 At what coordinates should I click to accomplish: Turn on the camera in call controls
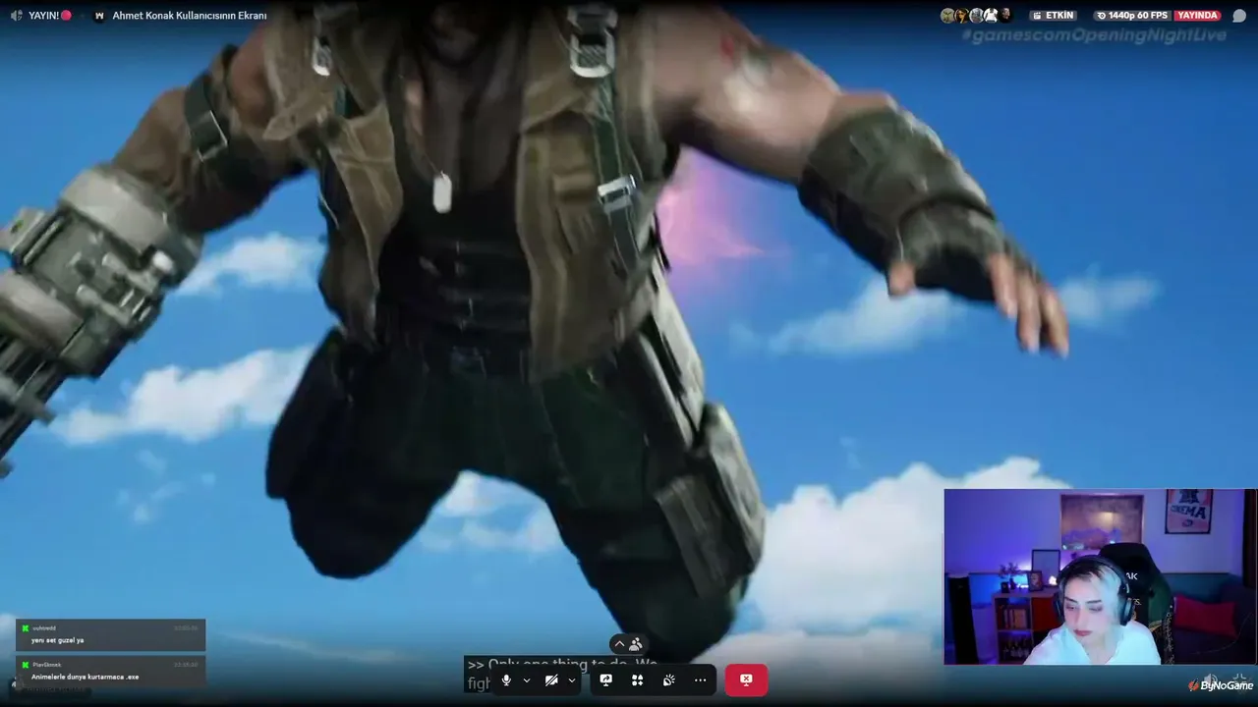click(551, 680)
